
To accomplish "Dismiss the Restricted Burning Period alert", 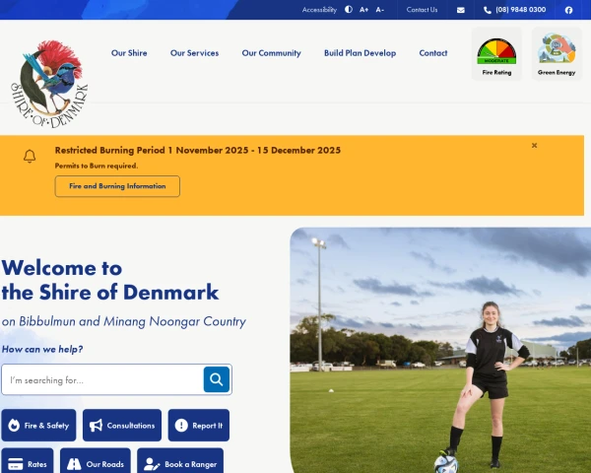I will click(x=534, y=145).
